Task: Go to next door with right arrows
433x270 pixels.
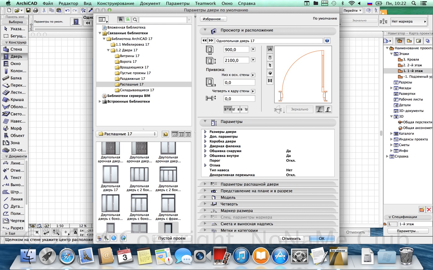Action: coord(211,40)
